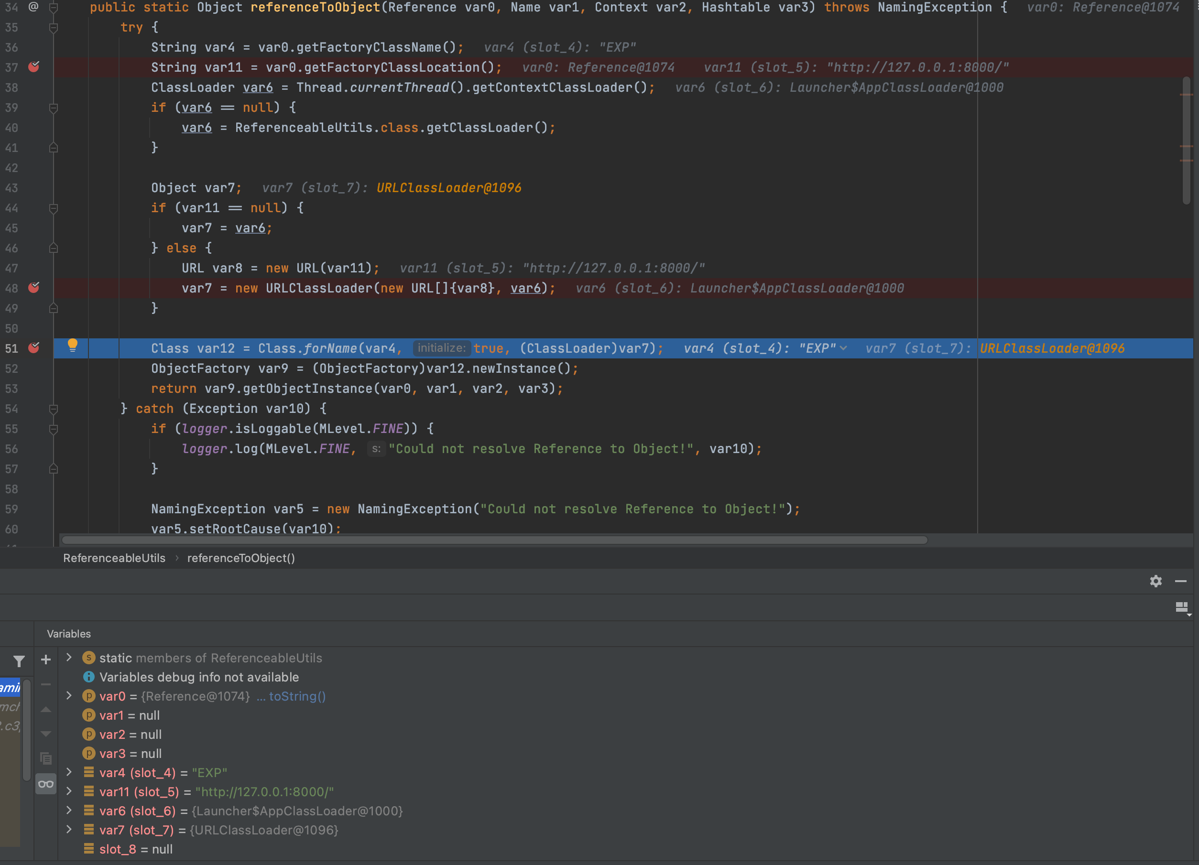Expand the inline "EXP" value hint chevron on line 51

pos(844,348)
